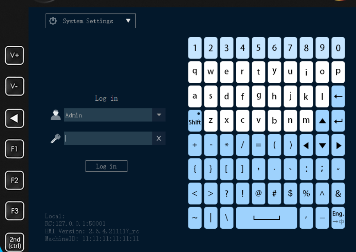Switch input language with Eng. key

click(x=338, y=218)
